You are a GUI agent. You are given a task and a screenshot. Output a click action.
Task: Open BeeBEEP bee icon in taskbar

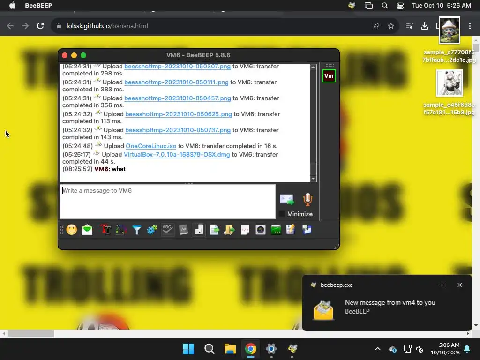click(x=292, y=349)
